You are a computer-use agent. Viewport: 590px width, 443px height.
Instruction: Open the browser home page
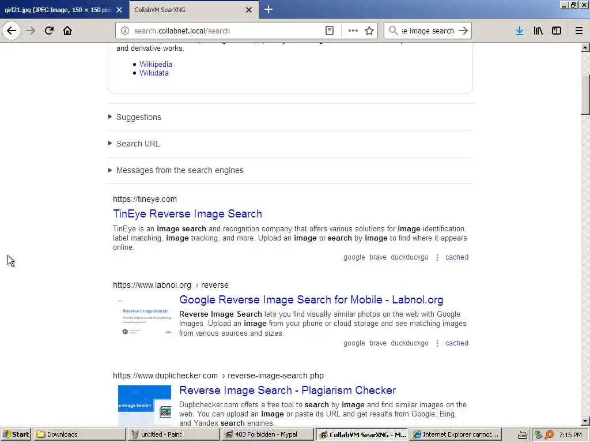pos(67,31)
